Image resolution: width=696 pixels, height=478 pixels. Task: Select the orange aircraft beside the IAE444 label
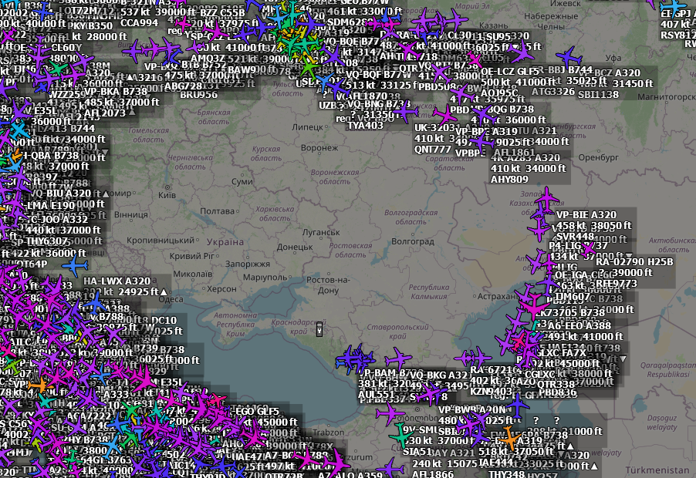click(x=509, y=438)
